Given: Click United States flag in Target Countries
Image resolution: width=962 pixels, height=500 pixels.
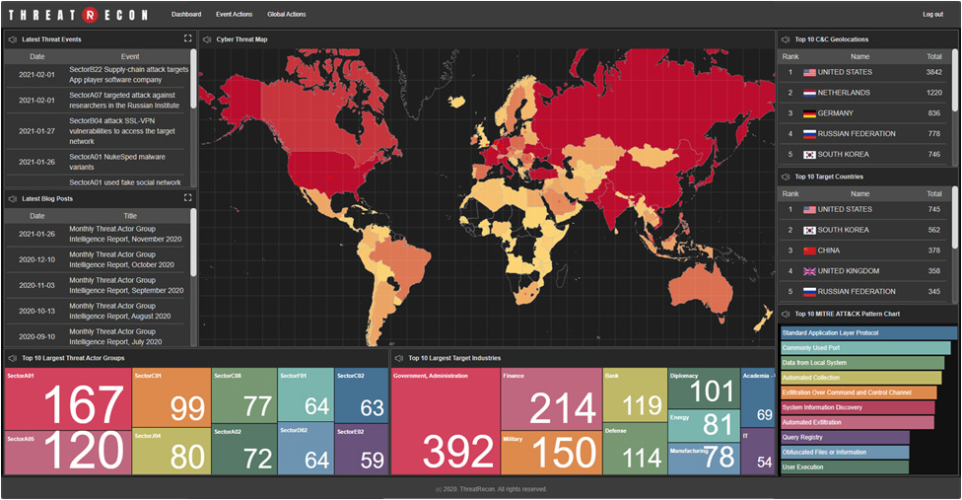Looking at the screenshot, I should click(x=810, y=210).
